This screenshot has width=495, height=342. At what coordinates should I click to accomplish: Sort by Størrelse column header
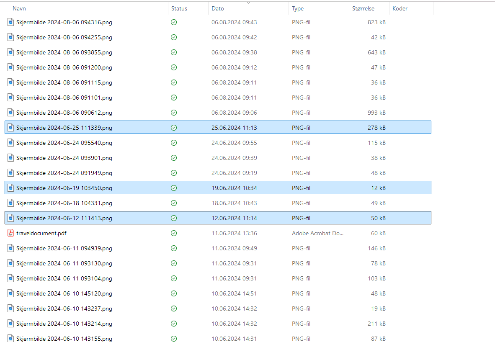tap(363, 8)
